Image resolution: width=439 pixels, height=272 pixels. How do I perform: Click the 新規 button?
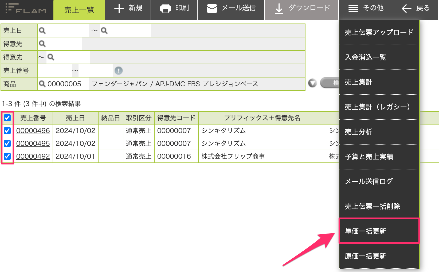tap(128, 10)
